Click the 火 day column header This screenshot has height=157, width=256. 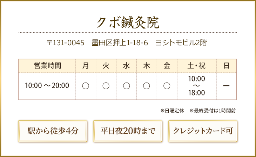106,66
